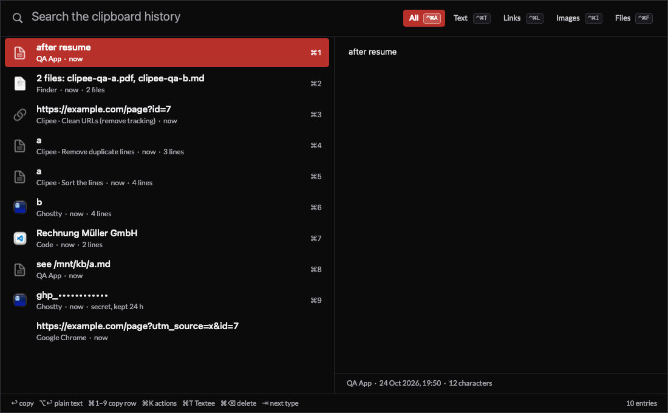Select the "after resume" clipboard entry
668x413 pixels.
(x=167, y=52)
